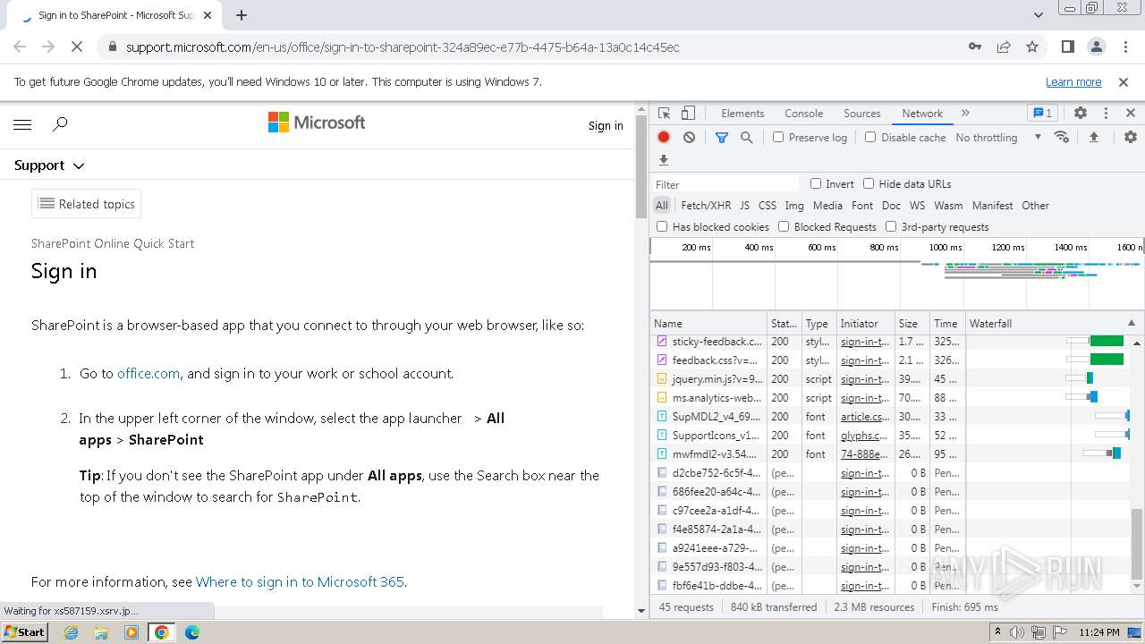Image resolution: width=1145 pixels, height=644 pixels.
Task: Check the Invert filter checkbox
Action: coord(816,184)
